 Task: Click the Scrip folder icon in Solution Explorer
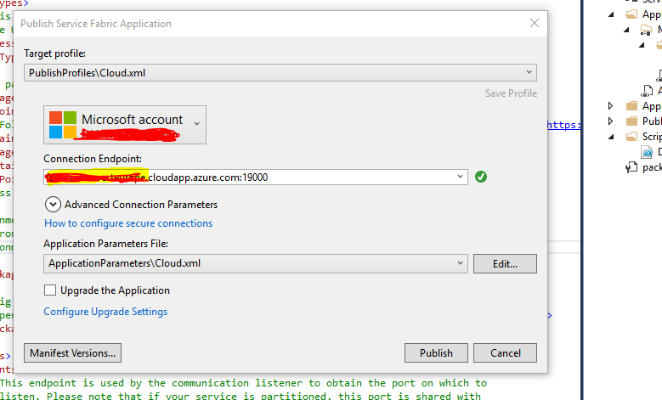click(631, 137)
